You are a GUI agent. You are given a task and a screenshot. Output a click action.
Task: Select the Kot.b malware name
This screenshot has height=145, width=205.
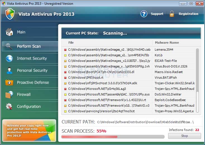point(158,55)
